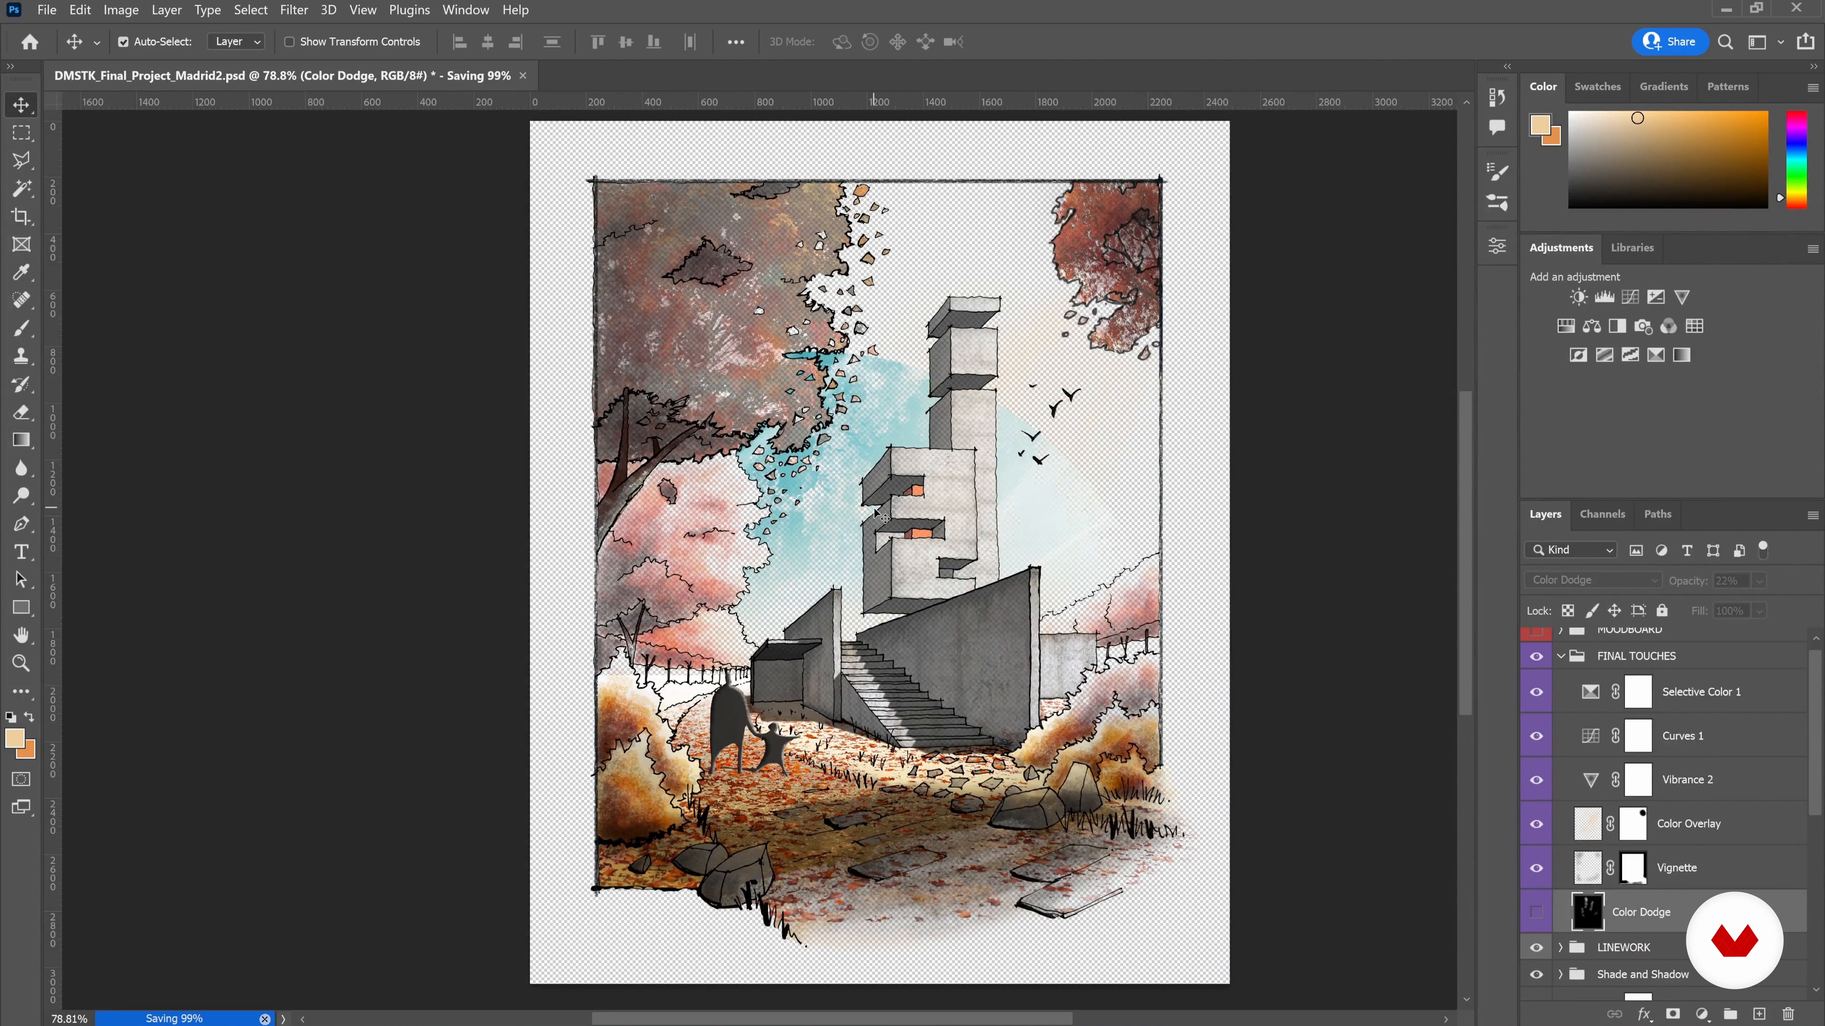Screen dimensions: 1825x1026
Task: Click the delete layer trash icon
Action: (1788, 1014)
